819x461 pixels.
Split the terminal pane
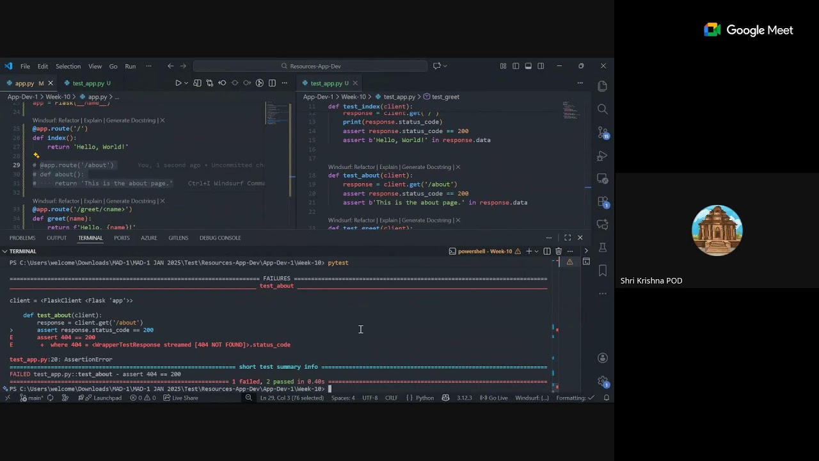click(547, 251)
